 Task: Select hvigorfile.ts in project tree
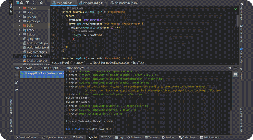34,56
